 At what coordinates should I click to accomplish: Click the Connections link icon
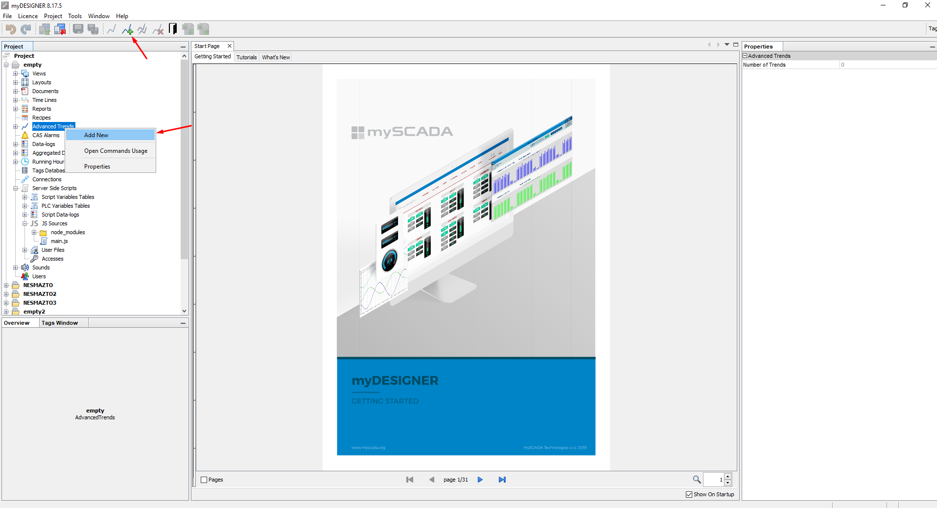25,179
